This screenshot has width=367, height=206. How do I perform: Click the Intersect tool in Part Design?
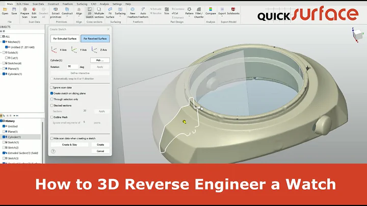(x=178, y=17)
